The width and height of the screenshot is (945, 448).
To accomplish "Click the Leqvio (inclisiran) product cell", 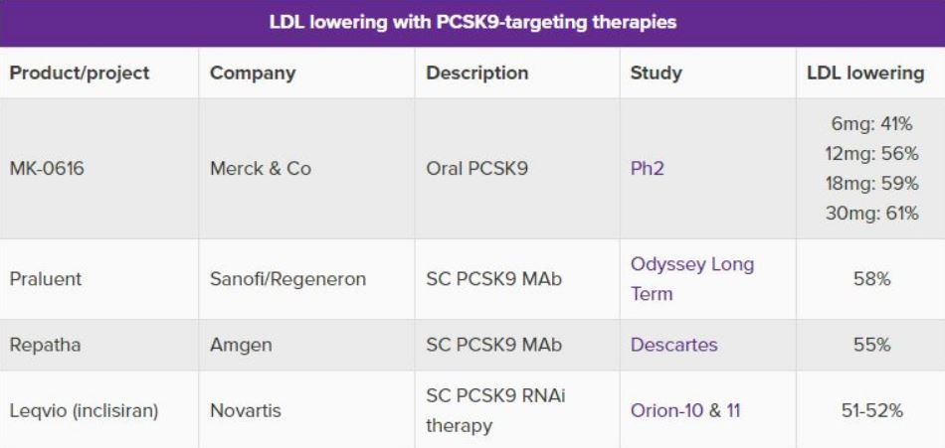I will coord(84,410).
